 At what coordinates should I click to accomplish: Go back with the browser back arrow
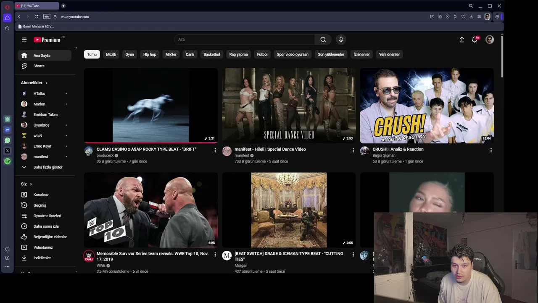coord(19,17)
